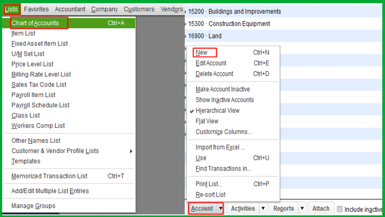The height and width of the screenshot is (217, 385).
Task: Open the Favorites menu
Action: (x=36, y=9)
